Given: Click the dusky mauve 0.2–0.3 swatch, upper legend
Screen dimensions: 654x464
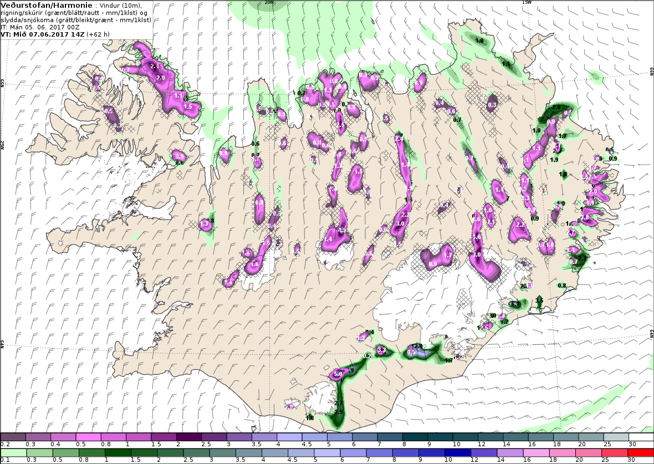Looking at the screenshot, I should (x=13, y=437).
